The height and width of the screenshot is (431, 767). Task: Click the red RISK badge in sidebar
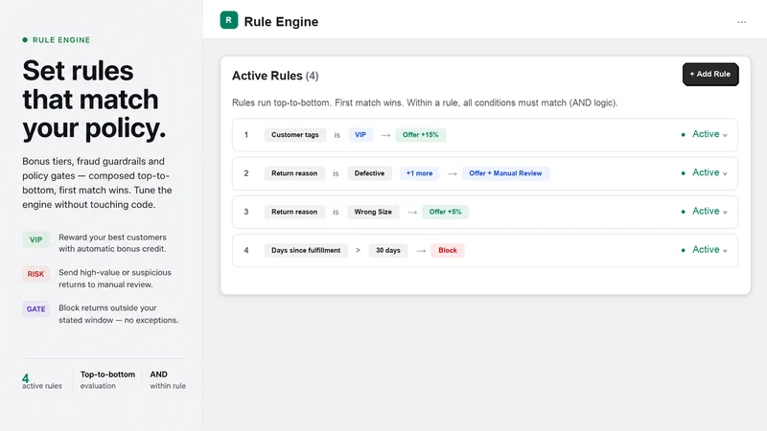pos(35,274)
